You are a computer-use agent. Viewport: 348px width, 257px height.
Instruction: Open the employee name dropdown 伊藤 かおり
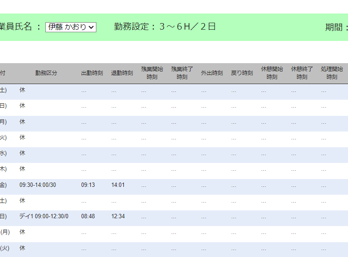(71, 27)
